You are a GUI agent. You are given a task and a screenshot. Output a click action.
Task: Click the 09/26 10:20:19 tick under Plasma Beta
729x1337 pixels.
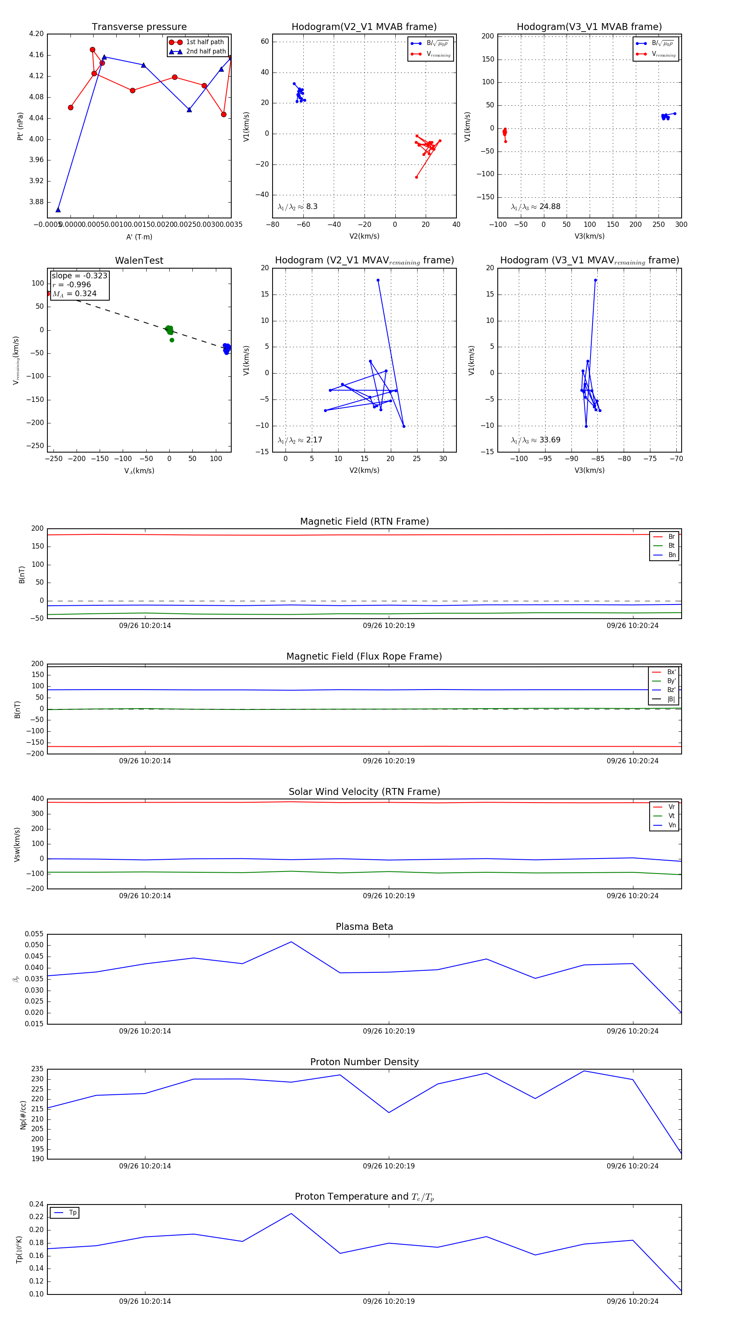point(389,1031)
